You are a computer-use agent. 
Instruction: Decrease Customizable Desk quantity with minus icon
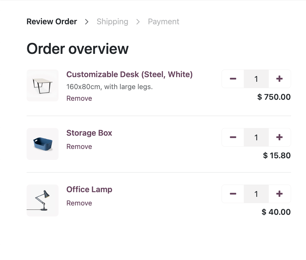[x=233, y=79]
